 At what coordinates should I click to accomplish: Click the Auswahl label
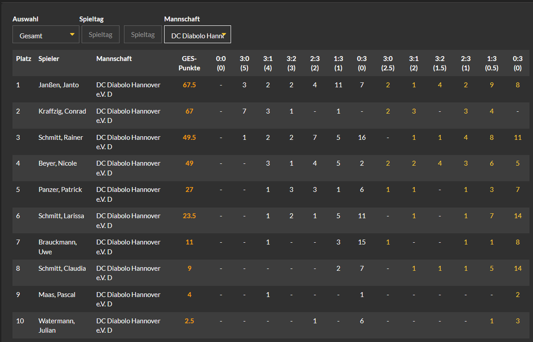25,19
